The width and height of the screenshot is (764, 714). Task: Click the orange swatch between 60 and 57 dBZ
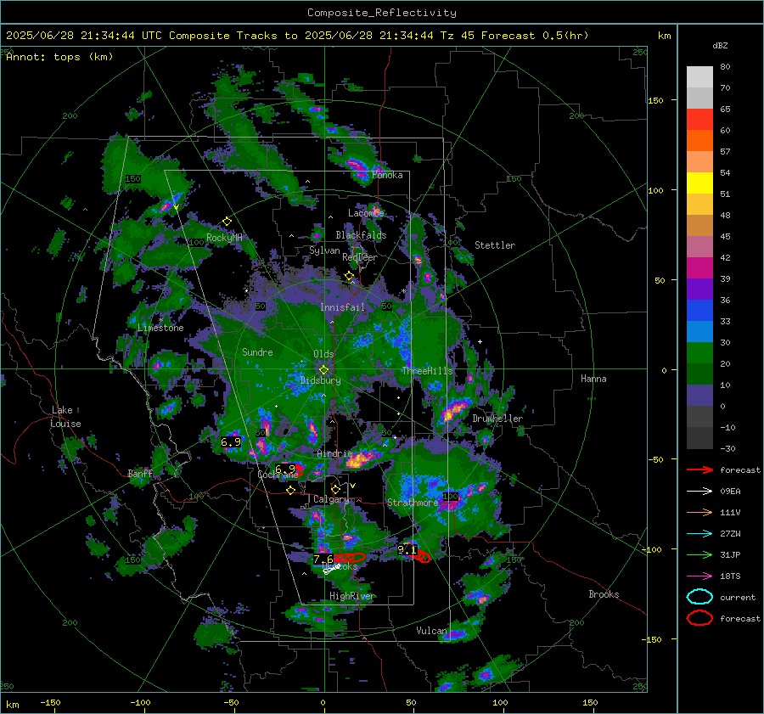(x=699, y=141)
